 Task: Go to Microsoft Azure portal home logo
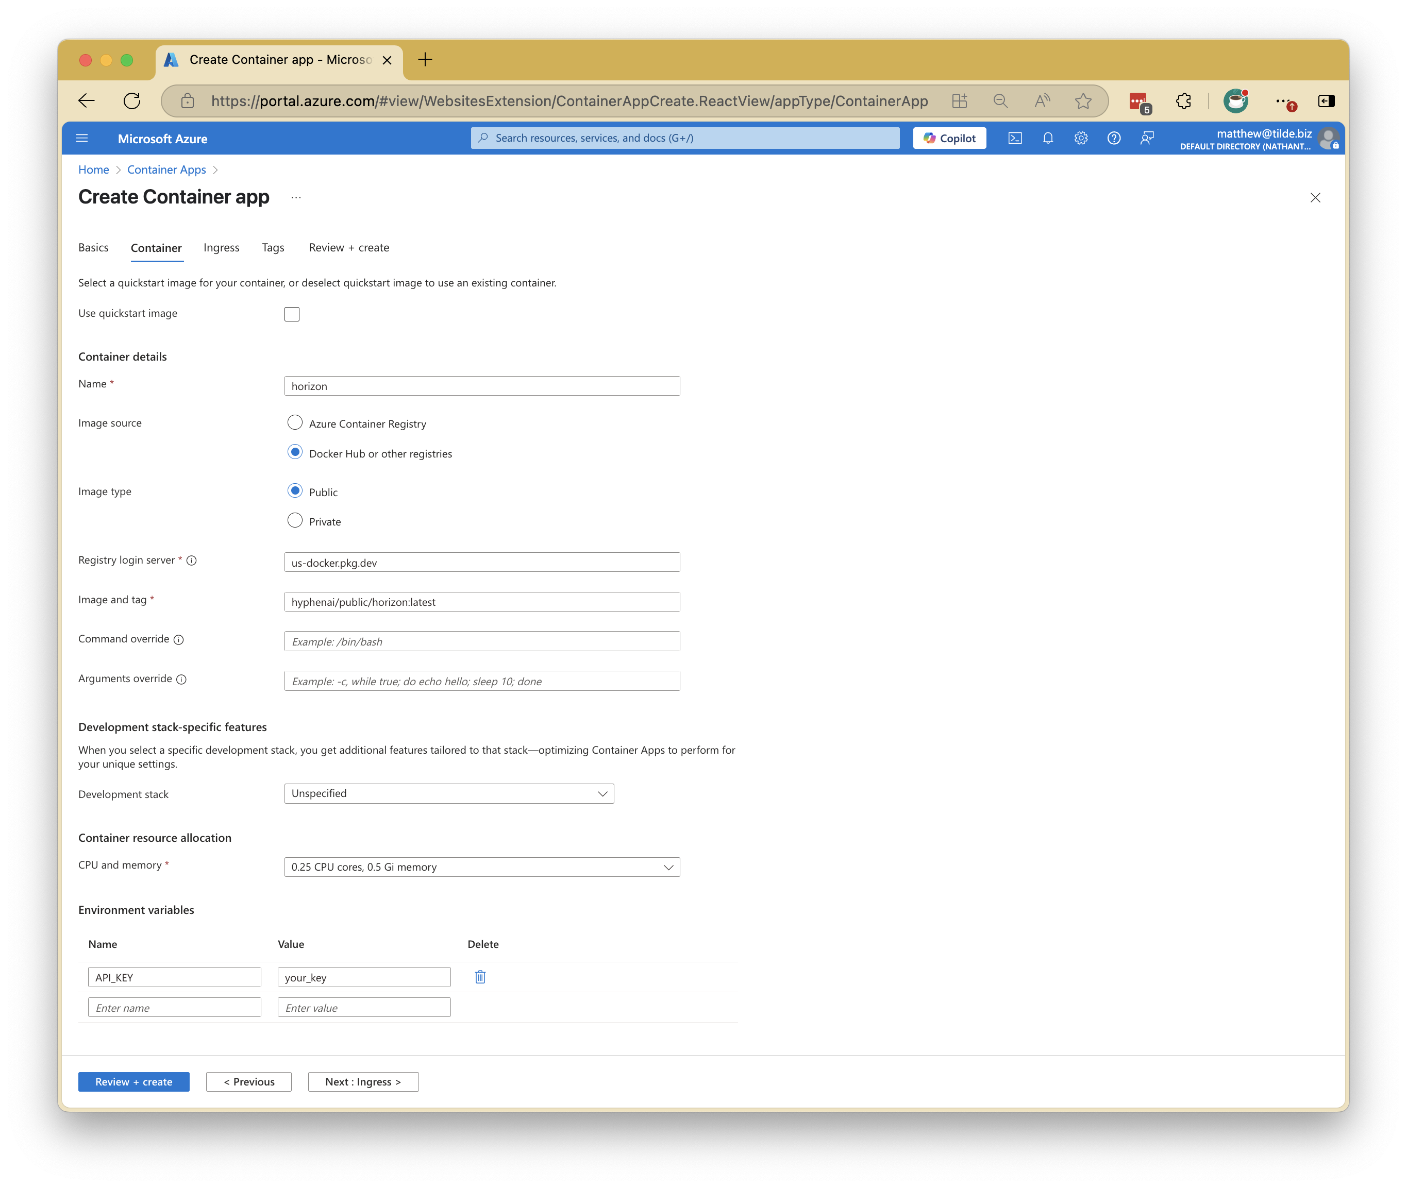point(162,139)
